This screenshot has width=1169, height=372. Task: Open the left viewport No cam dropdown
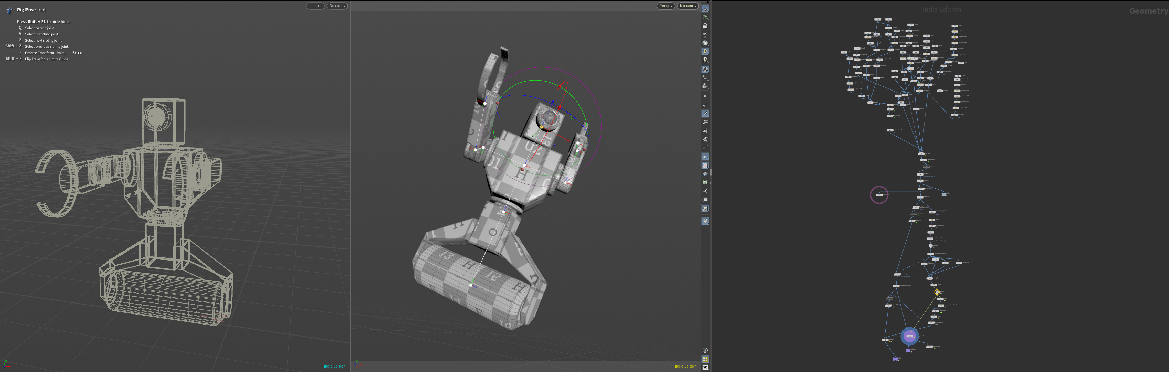tap(337, 6)
